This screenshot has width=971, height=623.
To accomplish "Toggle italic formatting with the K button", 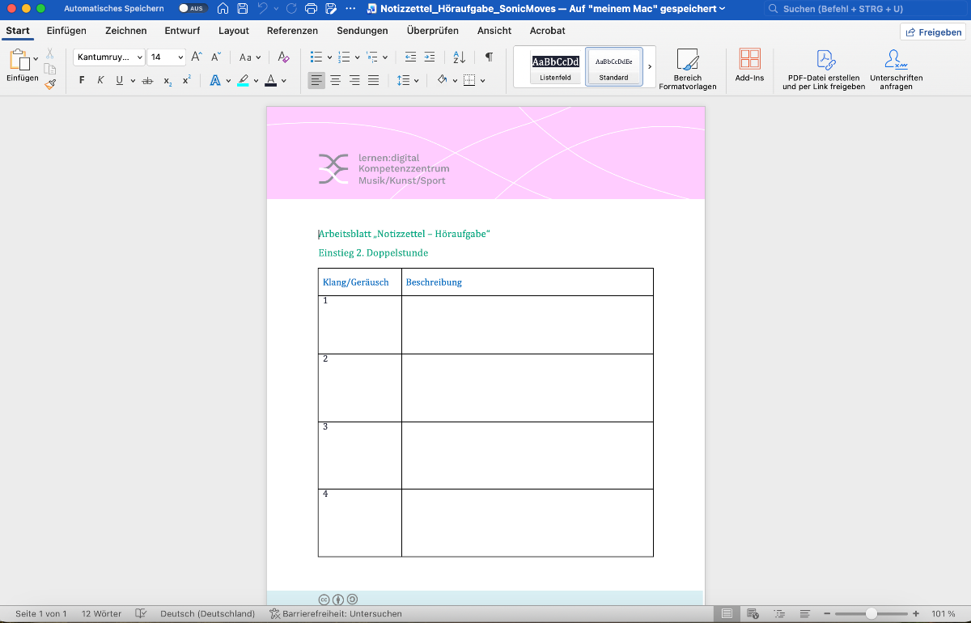I will [x=100, y=80].
